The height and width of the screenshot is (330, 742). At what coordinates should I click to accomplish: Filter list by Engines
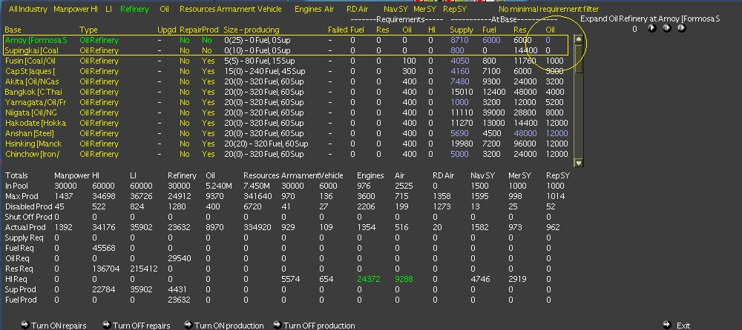[x=308, y=9]
